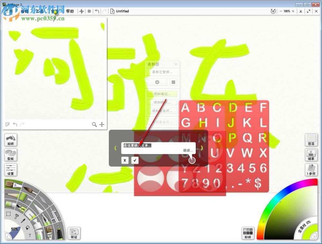Screen dimensions: 322x244
Task: Confirm the note with the checkmark button
Action: point(135,160)
